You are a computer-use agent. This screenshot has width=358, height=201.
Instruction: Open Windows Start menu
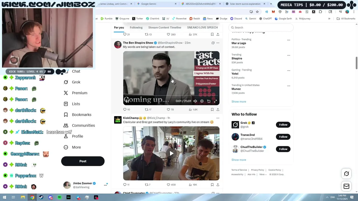tap(4, 197)
